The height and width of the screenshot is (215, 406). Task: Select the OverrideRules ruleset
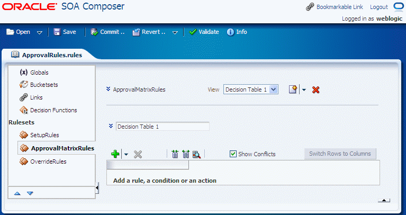[x=48, y=162]
